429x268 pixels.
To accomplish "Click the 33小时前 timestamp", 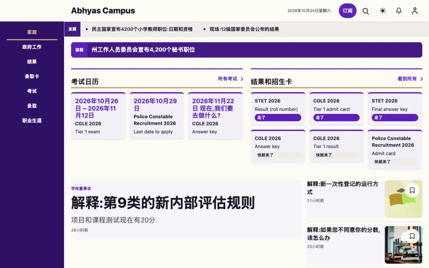I will click(x=315, y=247).
